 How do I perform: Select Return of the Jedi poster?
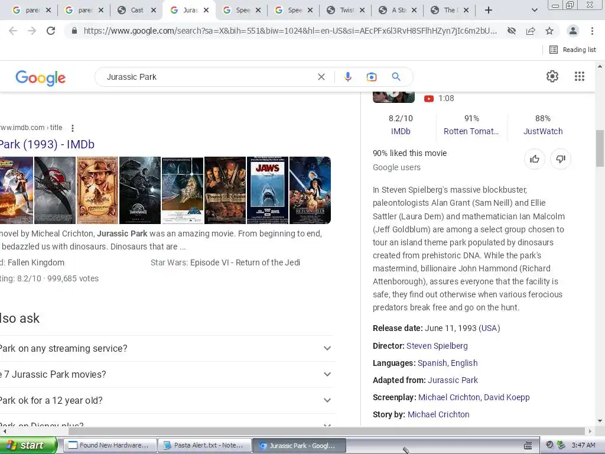[310, 190]
